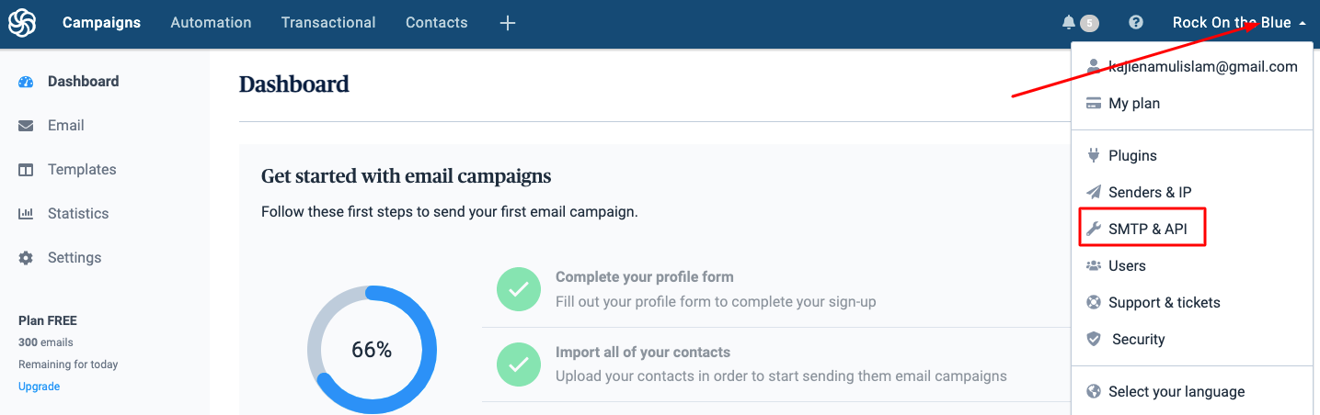Open the notifications bell icon
Screen dimensions: 1320x415
pos(1068,23)
